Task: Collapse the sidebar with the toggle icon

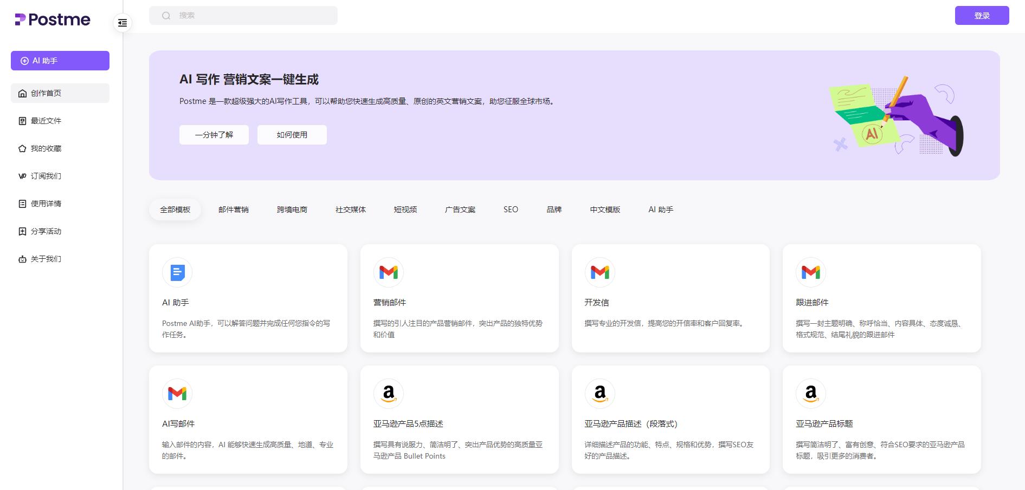Action: pos(123,23)
